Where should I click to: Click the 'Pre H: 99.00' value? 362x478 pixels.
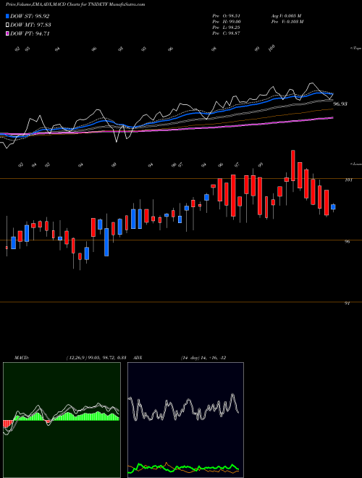[227, 22]
